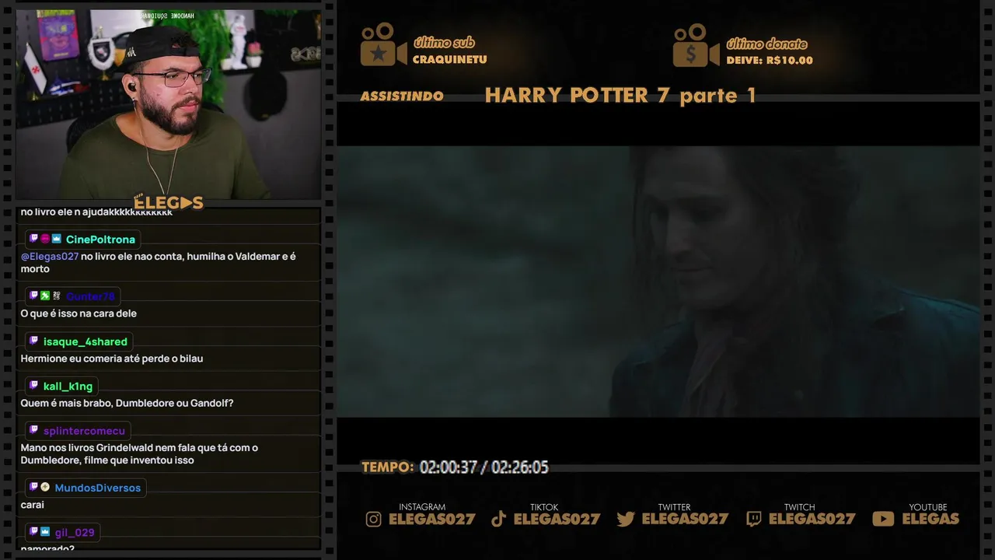Open MundosDiversos's chat username
The width and height of the screenshot is (995, 560).
click(98, 488)
